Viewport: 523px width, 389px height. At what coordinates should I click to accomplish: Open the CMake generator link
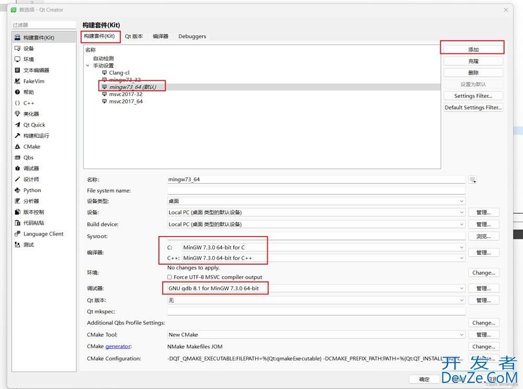[x=118, y=346]
